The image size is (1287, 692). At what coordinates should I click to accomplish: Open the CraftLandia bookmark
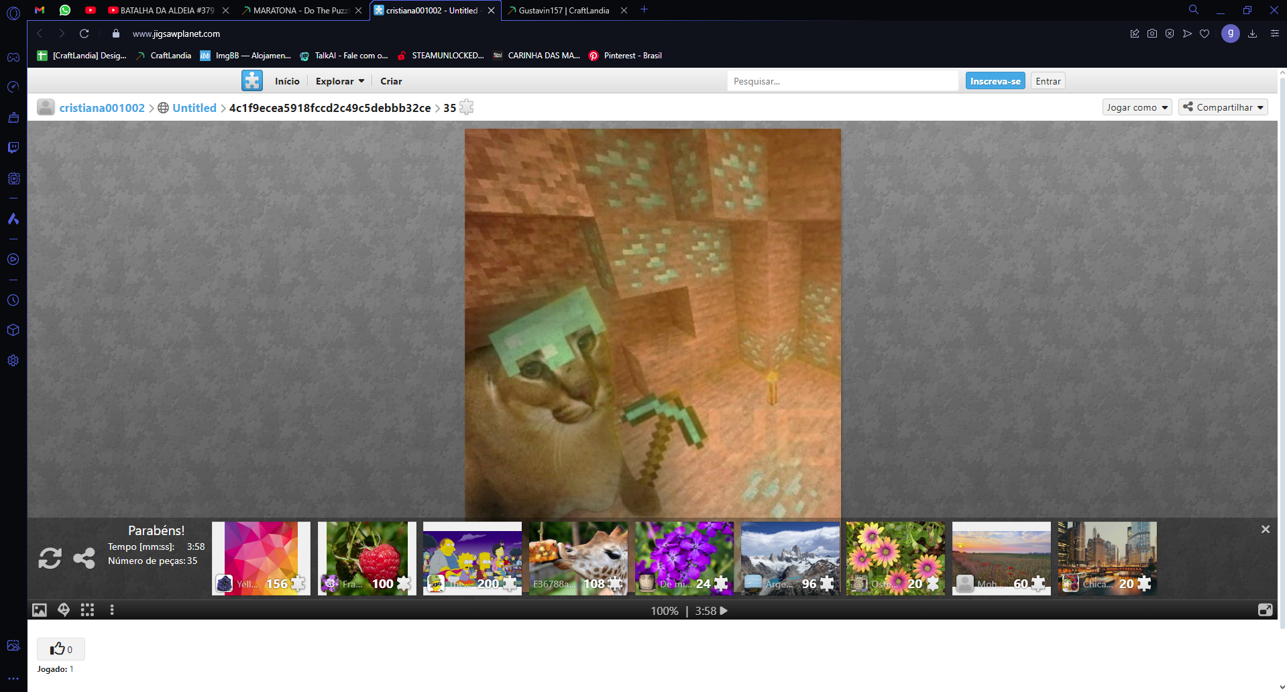[x=164, y=56]
